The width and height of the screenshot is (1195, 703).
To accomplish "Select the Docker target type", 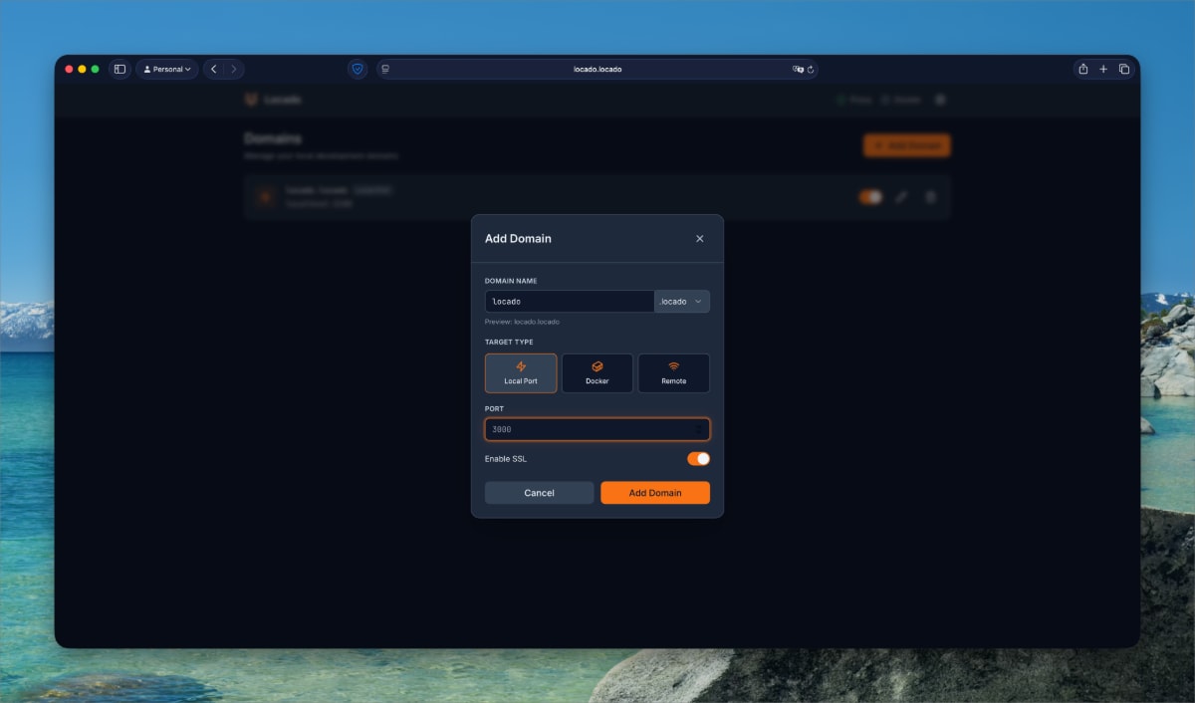I will pos(597,372).
